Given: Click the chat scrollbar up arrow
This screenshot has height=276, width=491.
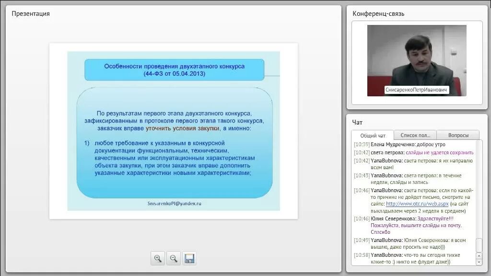Looking at the screenshot, I should (479, 255).
